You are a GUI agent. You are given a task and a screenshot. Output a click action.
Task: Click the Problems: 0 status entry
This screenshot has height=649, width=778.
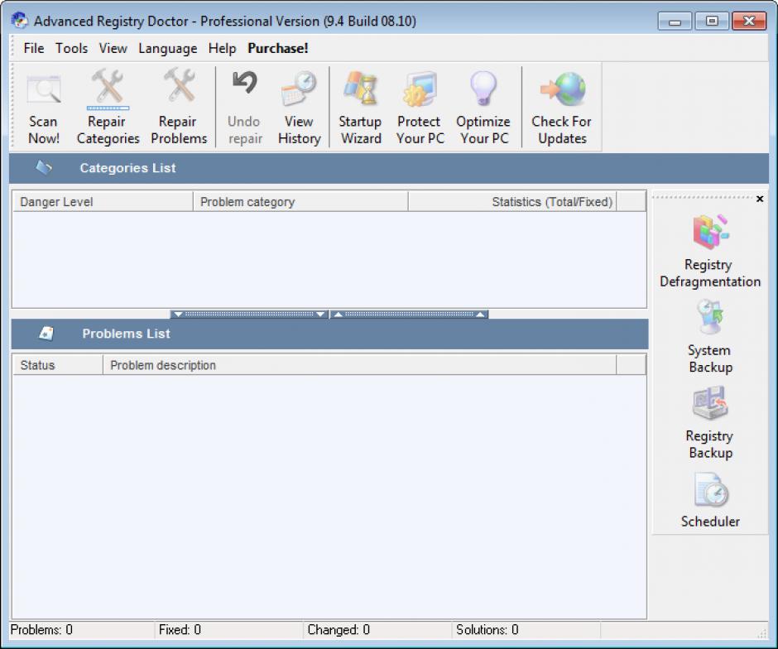pyautogui.click(x=82, y=630)
